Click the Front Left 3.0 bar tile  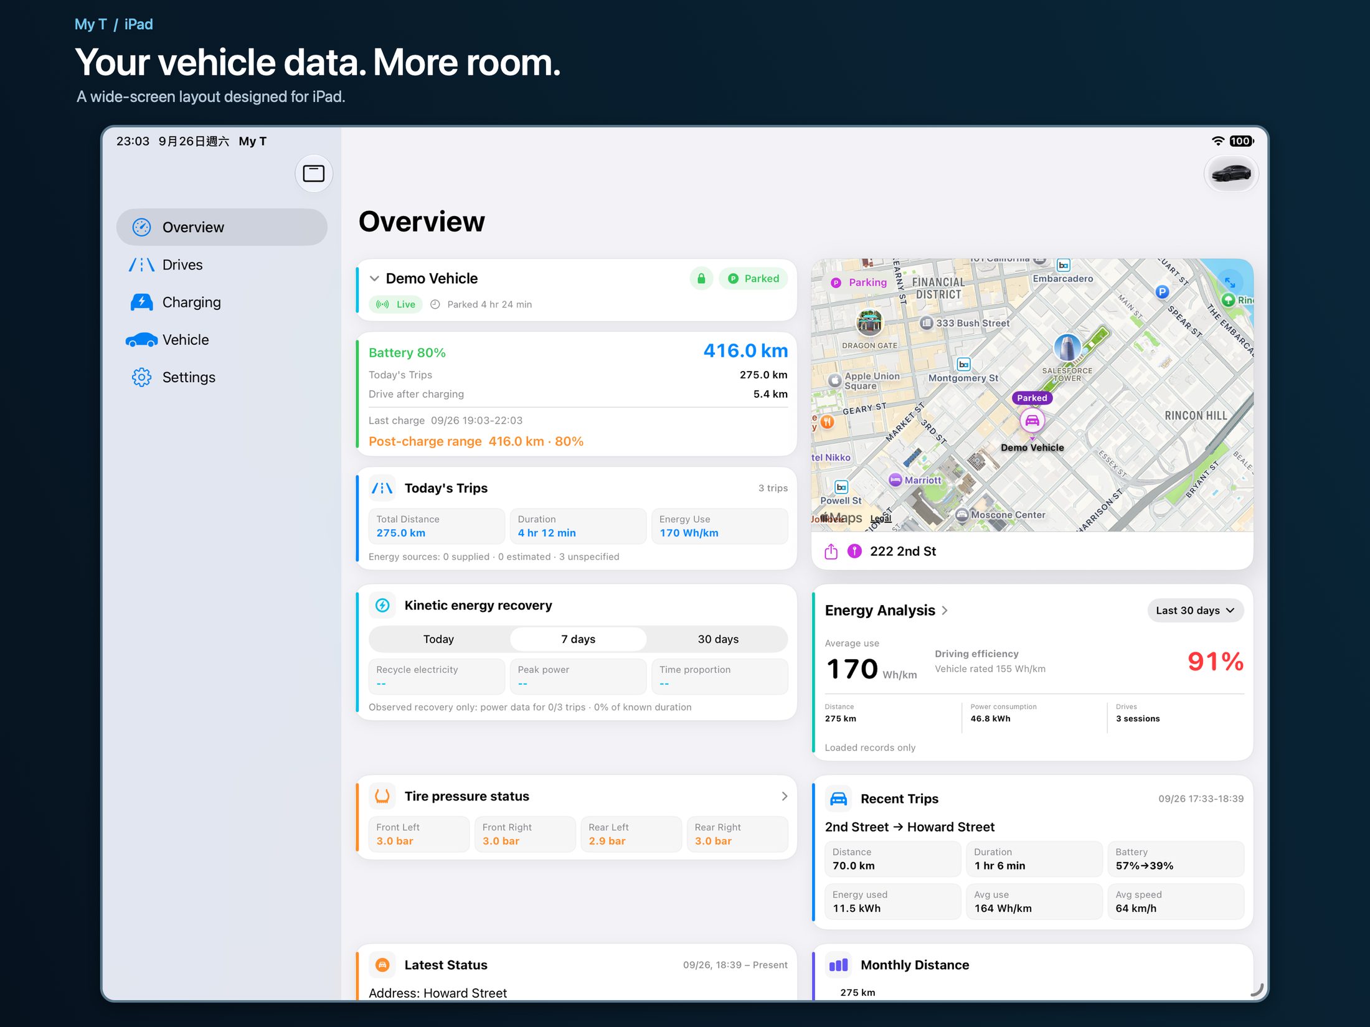click(x=418, y=834)
